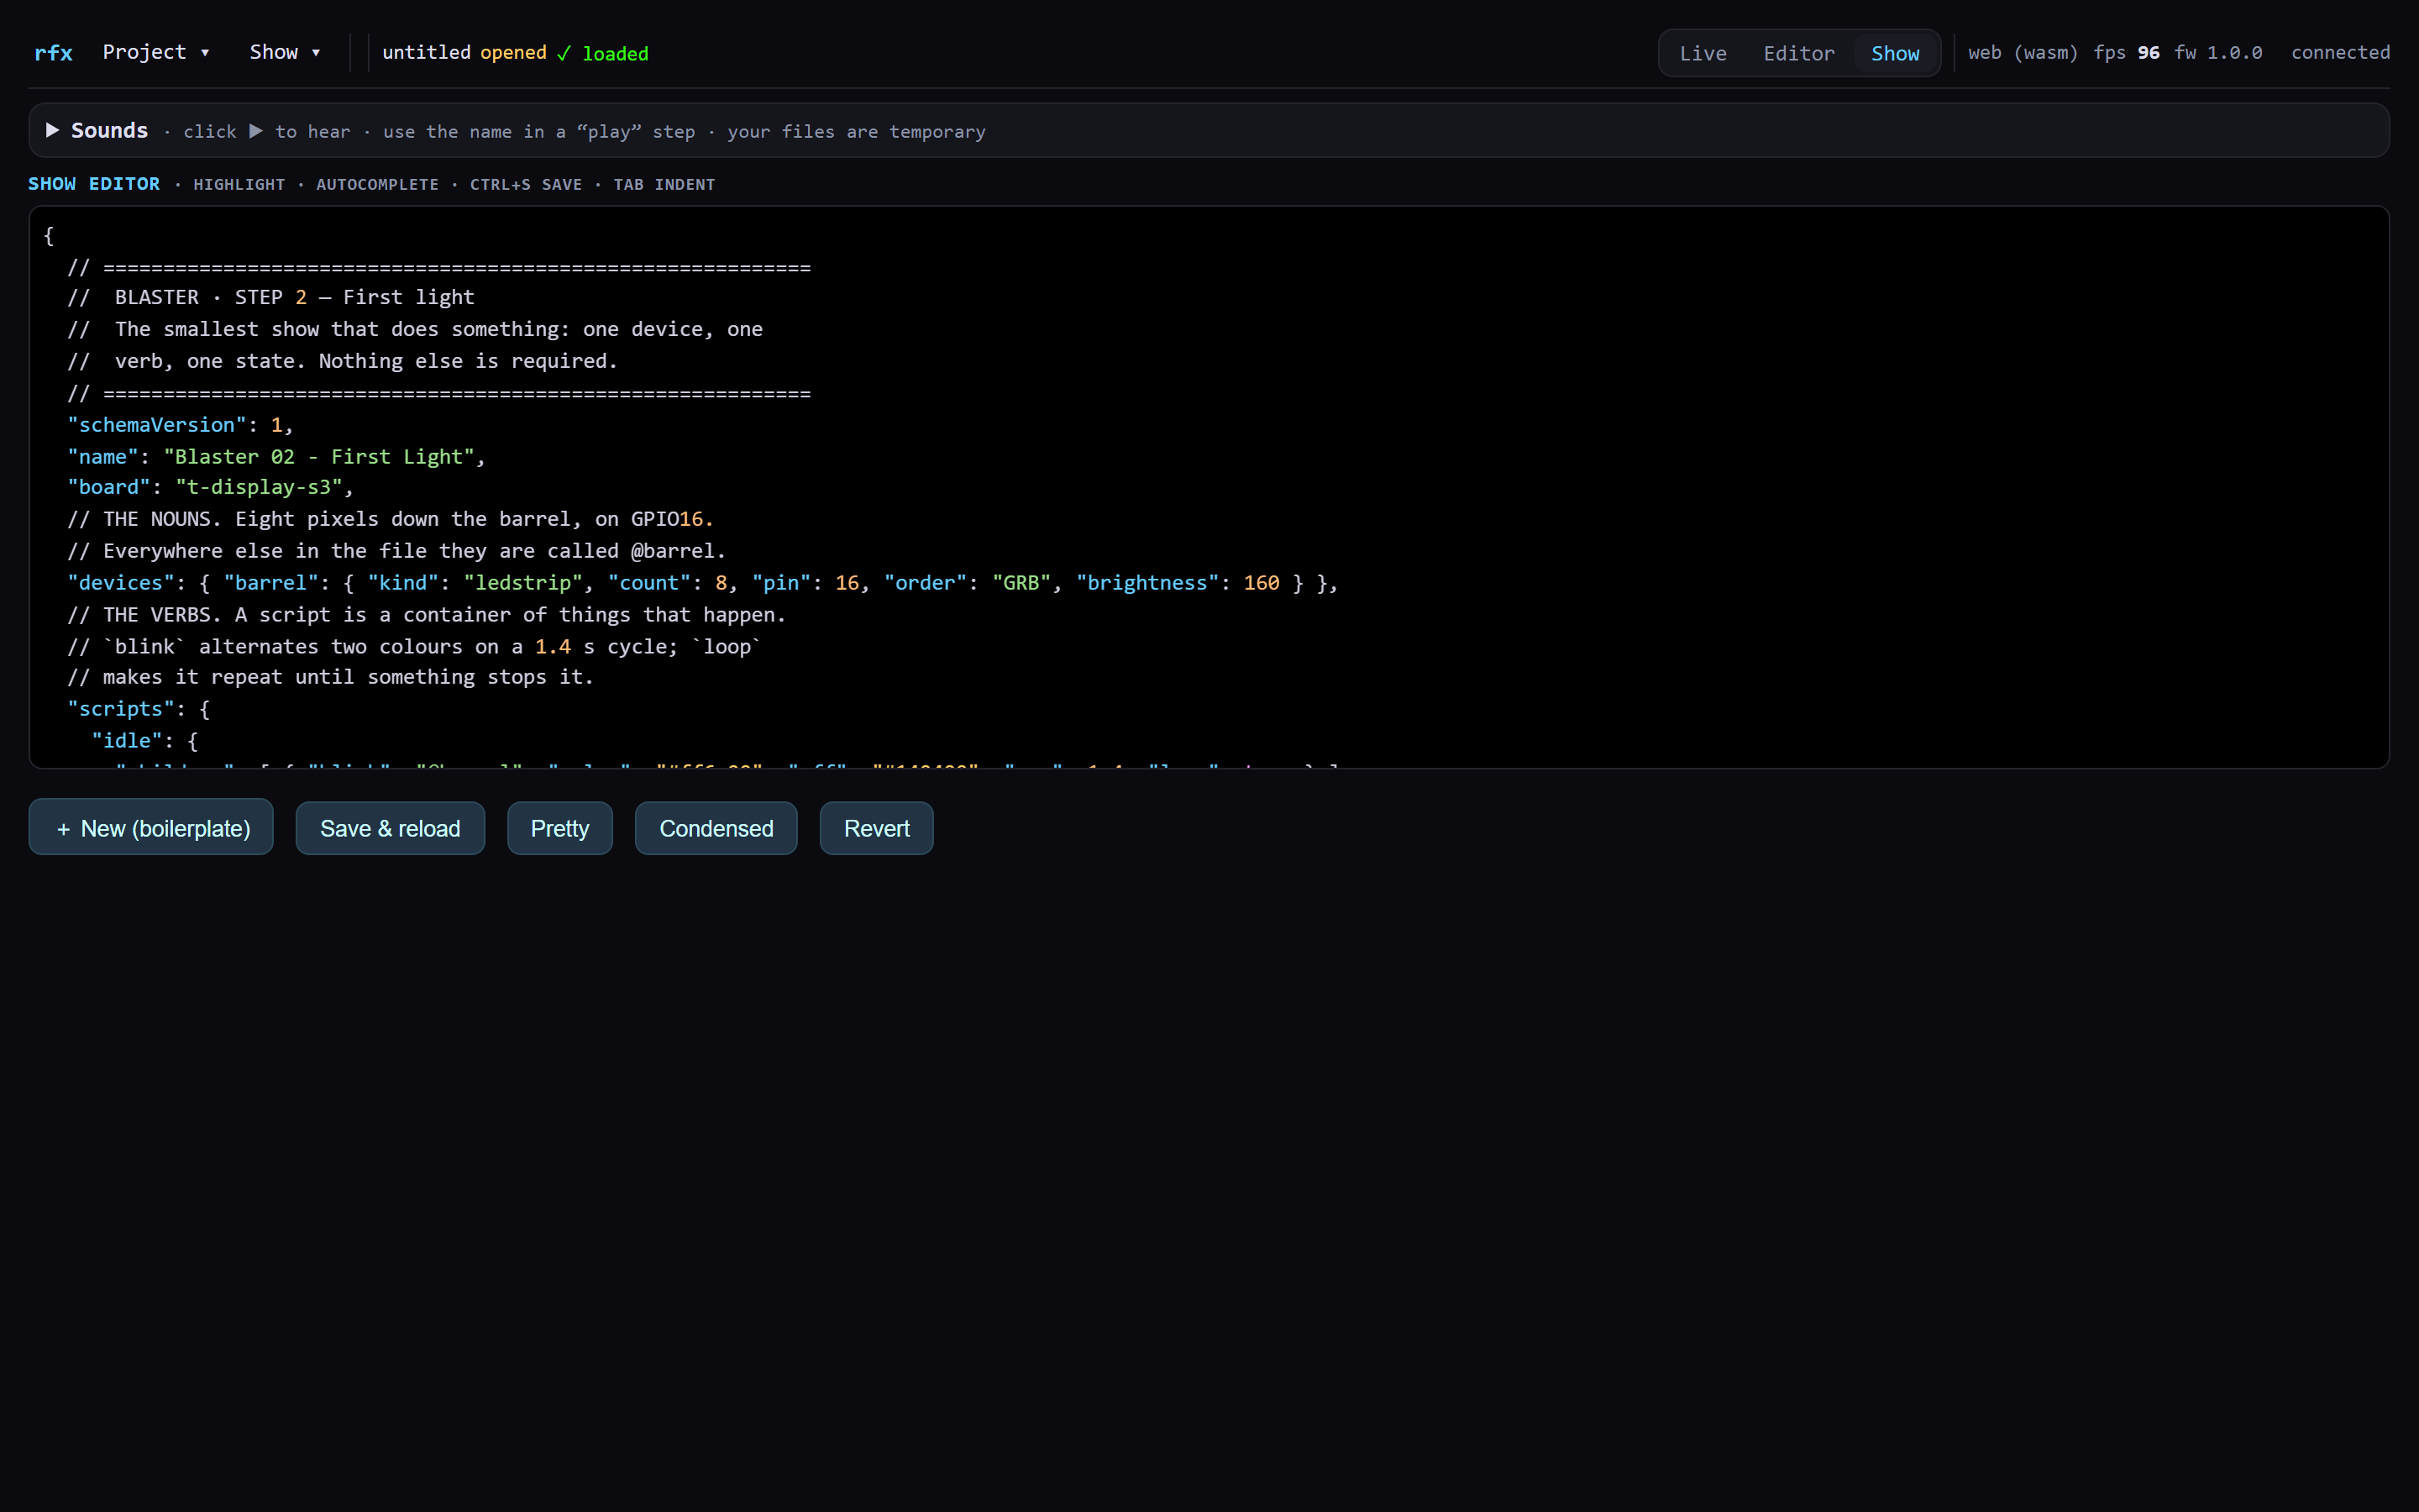Expand the Sounds panel triangle
This screenshot has width=2419, height=1512.
[x=53, y=130]
